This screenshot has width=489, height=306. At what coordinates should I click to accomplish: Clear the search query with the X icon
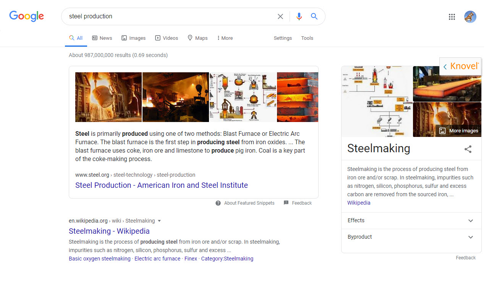(280, 16)
